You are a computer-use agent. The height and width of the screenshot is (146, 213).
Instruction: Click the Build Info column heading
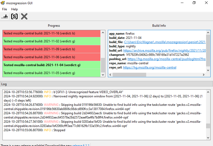pyautogui.click(x=159, y=26)
